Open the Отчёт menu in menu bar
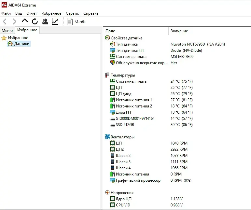The image size is (251, 210). 32,13
